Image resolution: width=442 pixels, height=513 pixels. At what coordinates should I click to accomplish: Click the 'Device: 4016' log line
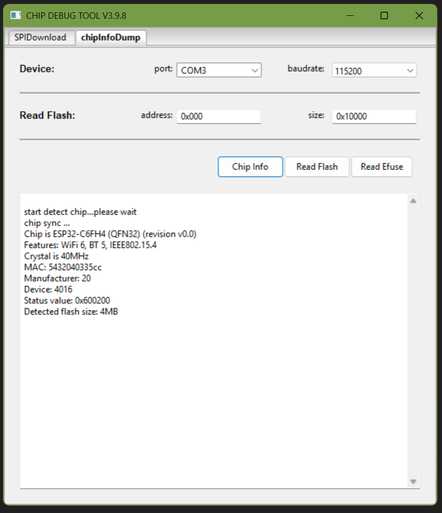48,290
